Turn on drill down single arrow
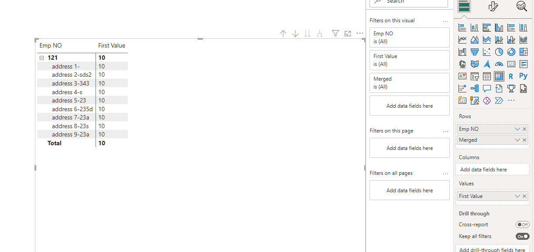The height and width of the screenshot is (252, 534). click(x=295, y=34)
